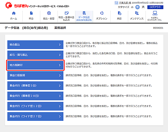This screenshot has height=132, width=168.
Task: Open the オプション options icon
Action: pyautogui.click(x=102, y=13)
